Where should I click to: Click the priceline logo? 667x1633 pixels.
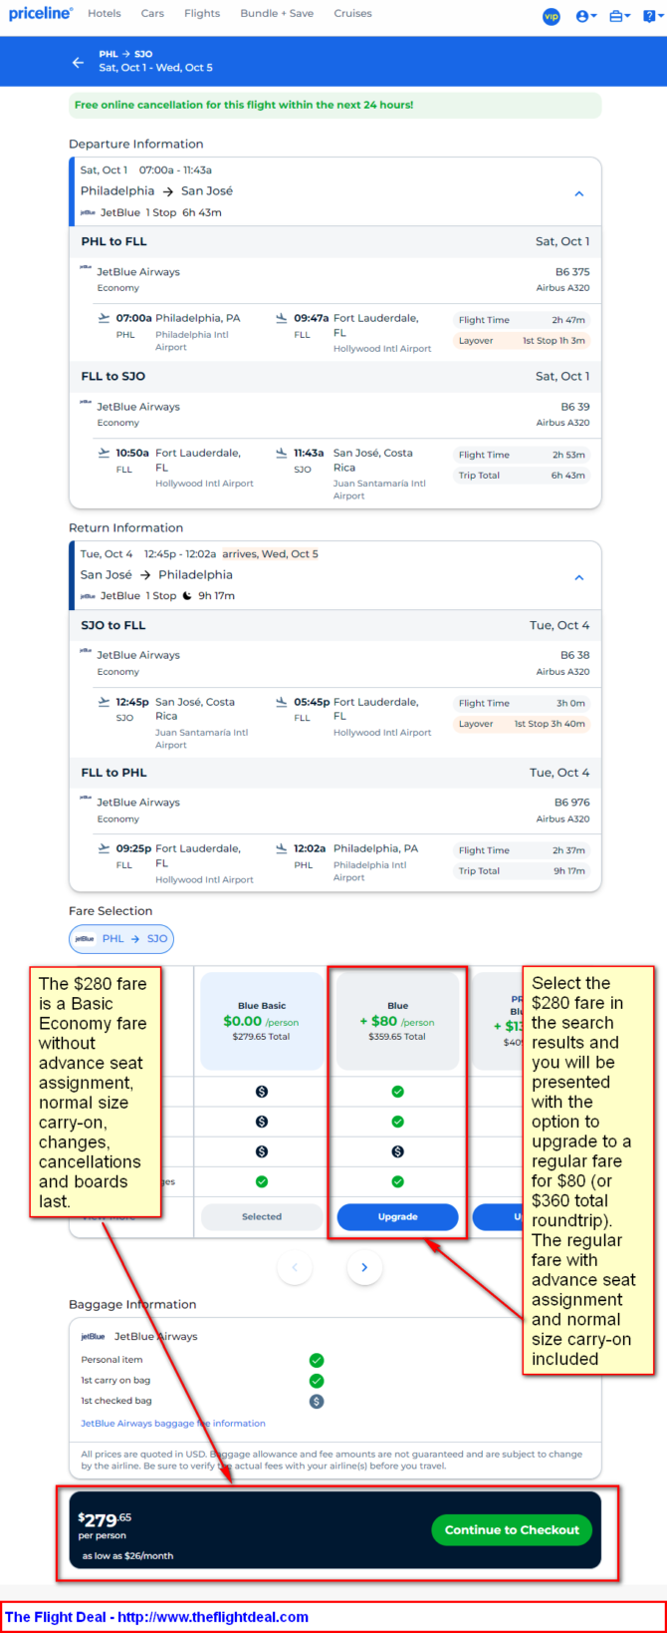pos(40,13)
